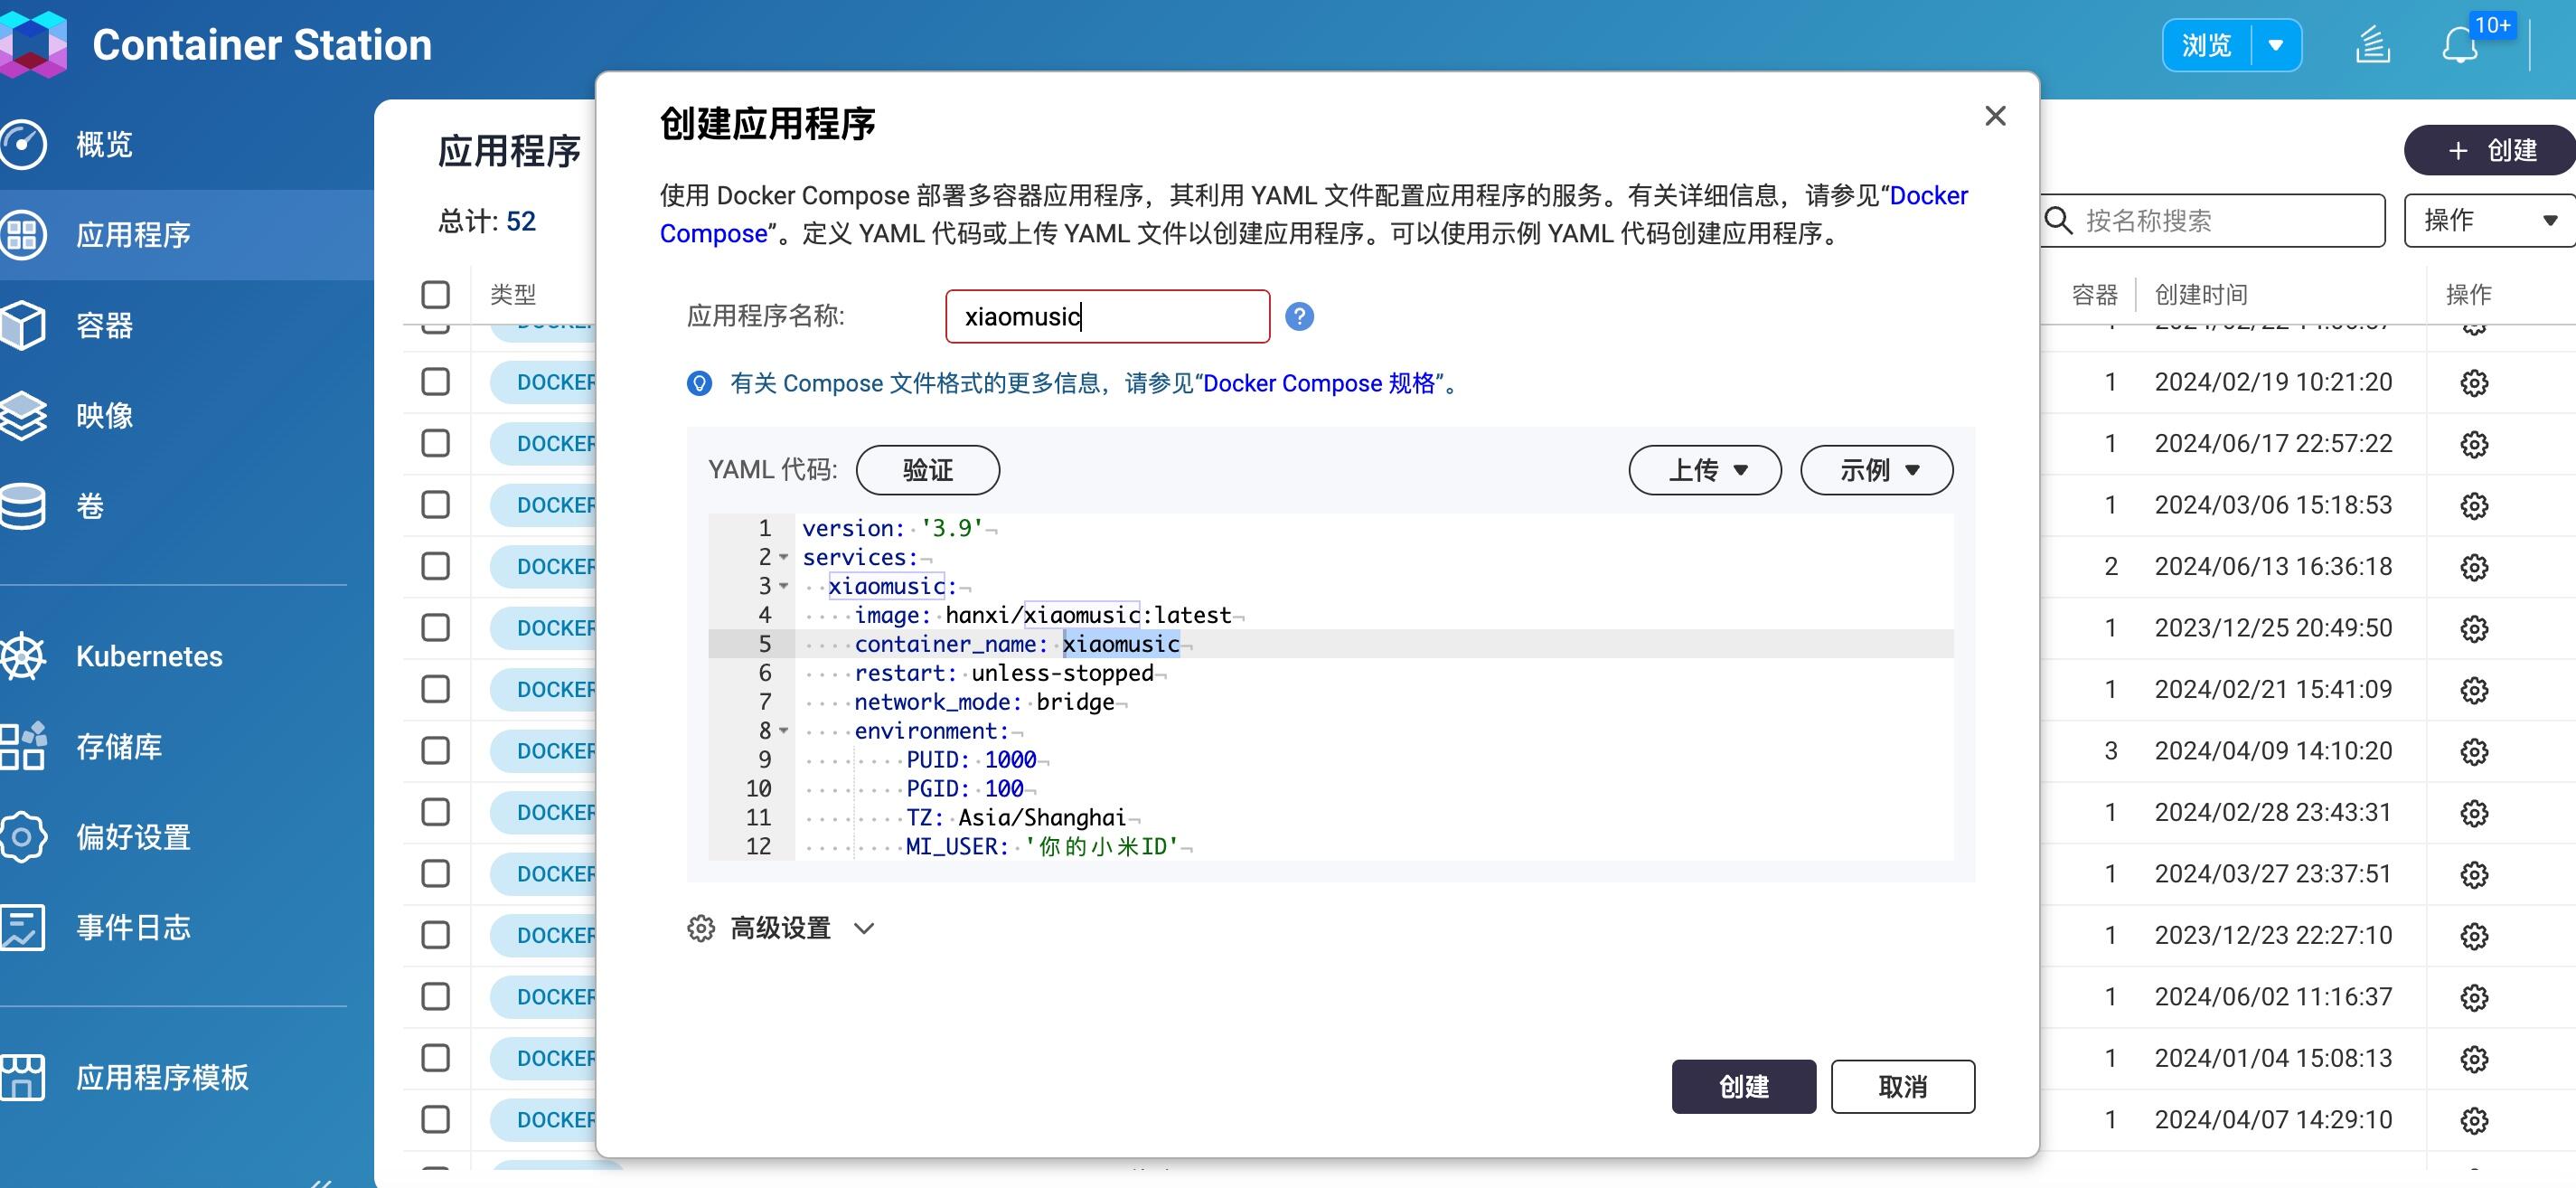Open the Kubernetes sidebar page
The height and width of the screenshot is (1188, 2576).
pyautogui.click(x=149, y=656)
